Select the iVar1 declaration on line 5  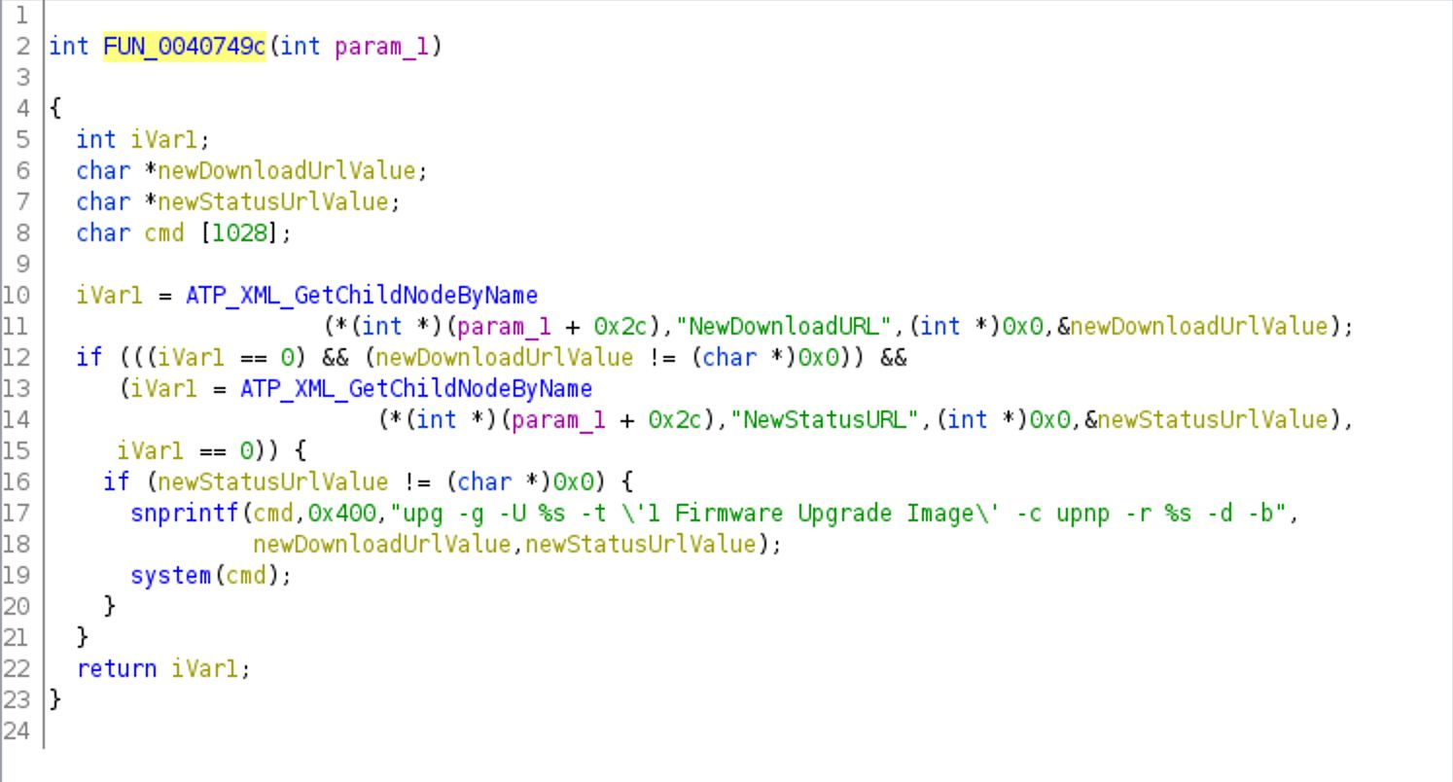[x=163, y=139]
